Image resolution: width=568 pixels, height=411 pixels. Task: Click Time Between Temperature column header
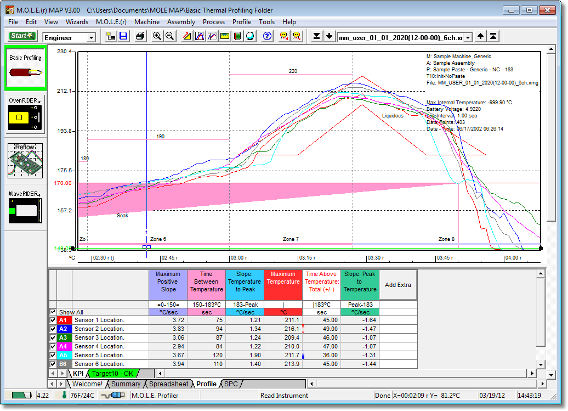click(x=207, y=285)
